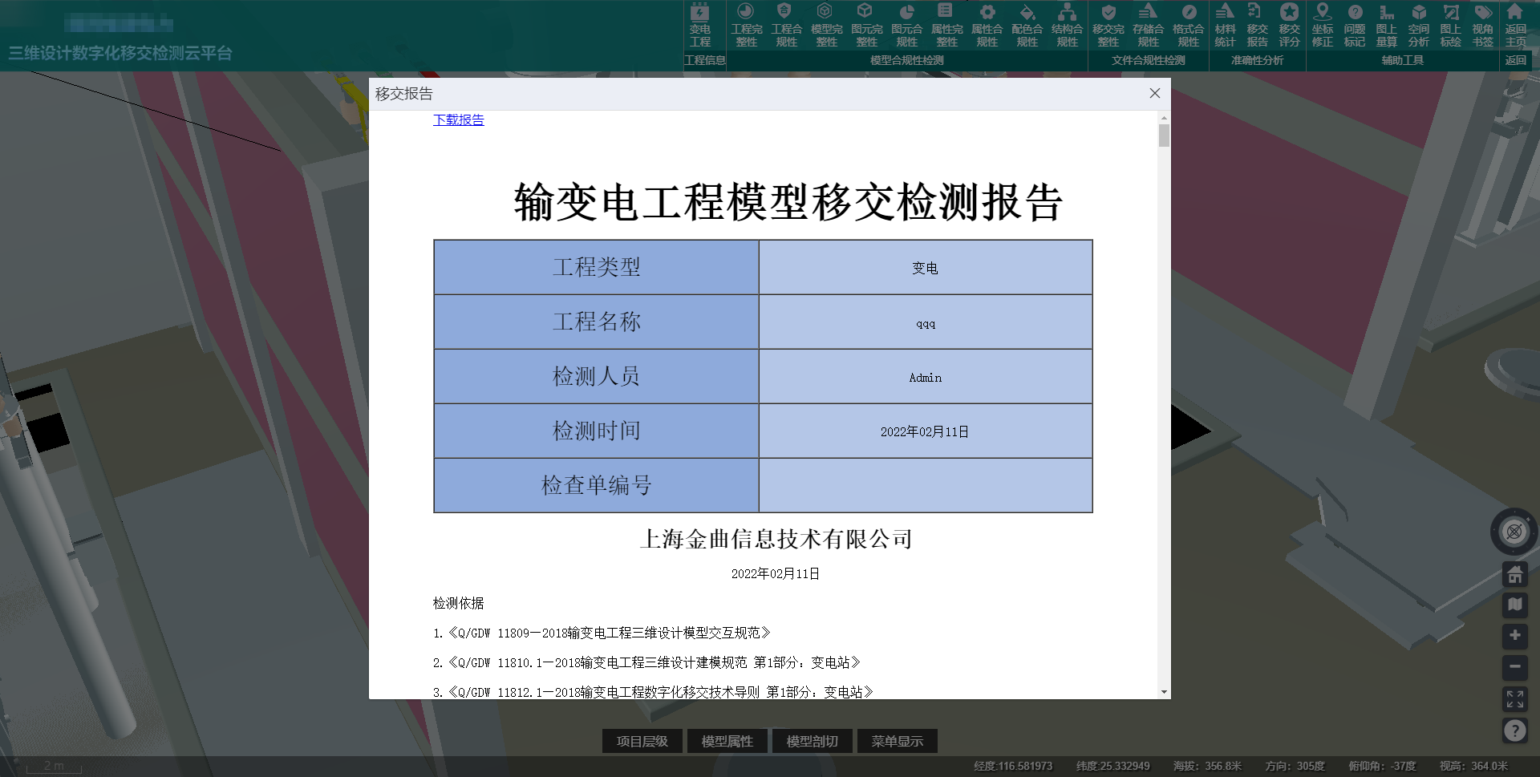Screen dimensions: 1540x777
Task: Click the compass navigation control
Action: [x=1514, y=532]
